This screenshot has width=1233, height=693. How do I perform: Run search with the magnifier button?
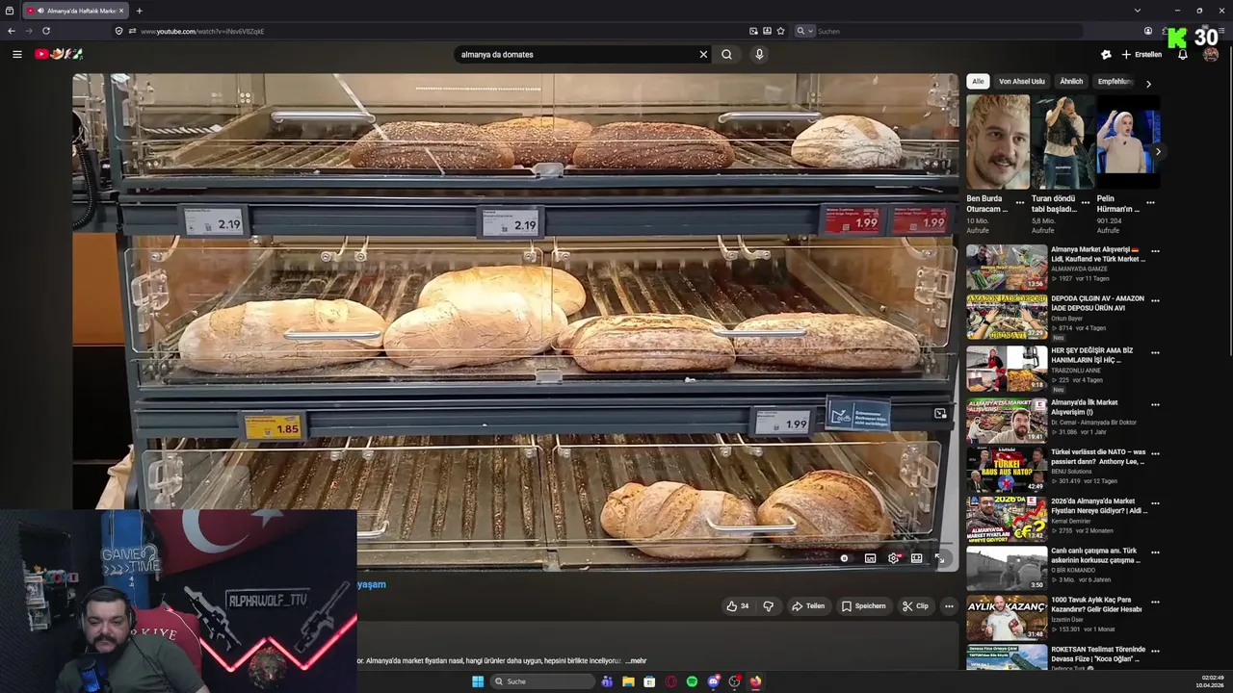tap(726, 55)
